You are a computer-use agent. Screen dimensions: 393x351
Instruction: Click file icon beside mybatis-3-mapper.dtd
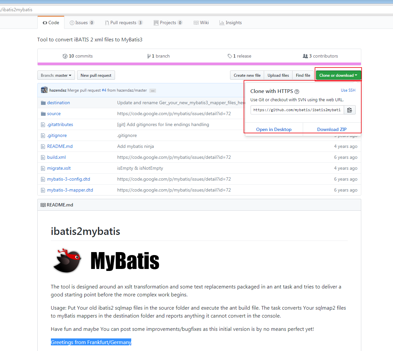43,190
